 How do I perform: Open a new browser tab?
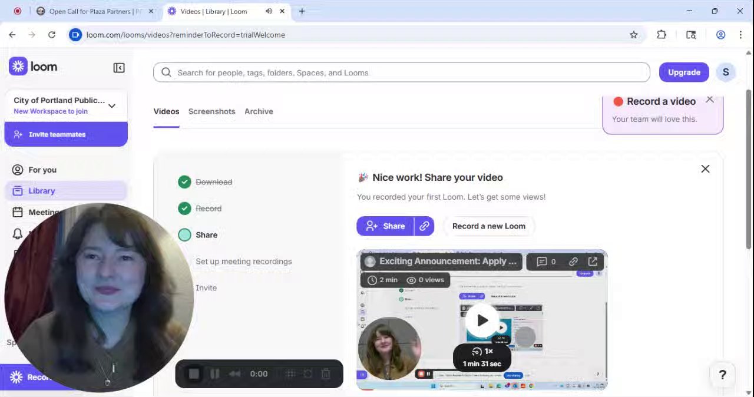[x=302, y=11]
